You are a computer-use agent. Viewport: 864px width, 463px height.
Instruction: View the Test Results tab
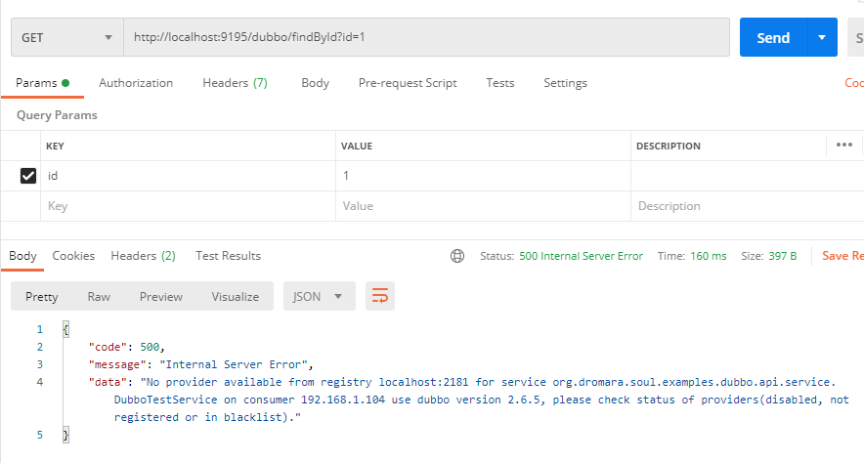[x=228, y=256]
